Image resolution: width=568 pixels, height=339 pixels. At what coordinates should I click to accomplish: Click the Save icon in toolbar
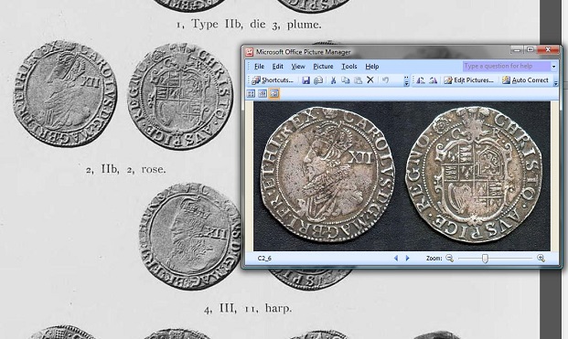306,80
